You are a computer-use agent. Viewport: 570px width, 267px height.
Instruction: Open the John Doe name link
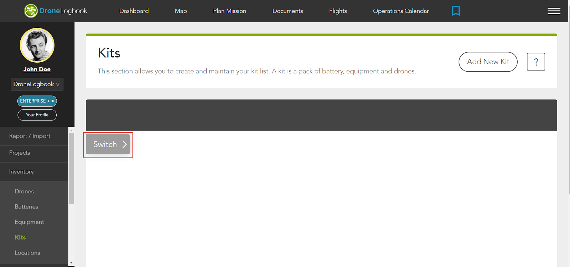tap(37, 69)
